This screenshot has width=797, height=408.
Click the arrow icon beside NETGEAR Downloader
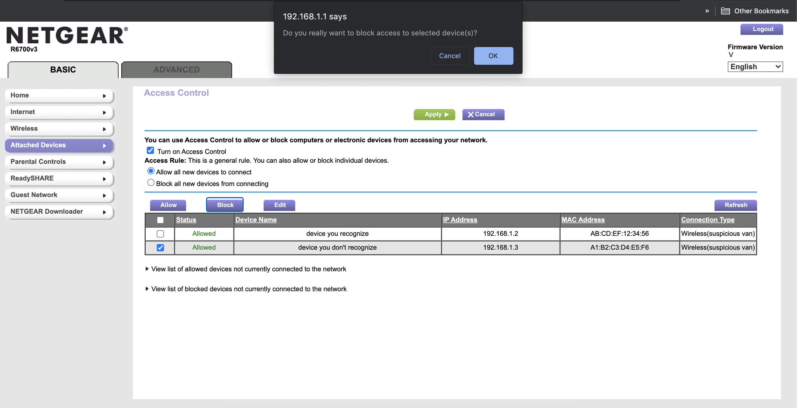coord(104,212)
